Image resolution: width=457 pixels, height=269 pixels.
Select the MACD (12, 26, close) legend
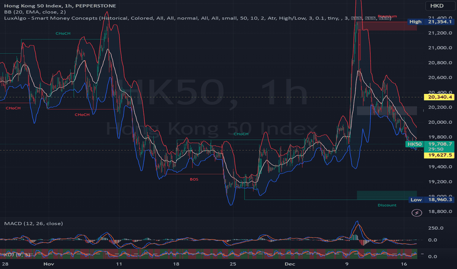[x=33, y=224]
